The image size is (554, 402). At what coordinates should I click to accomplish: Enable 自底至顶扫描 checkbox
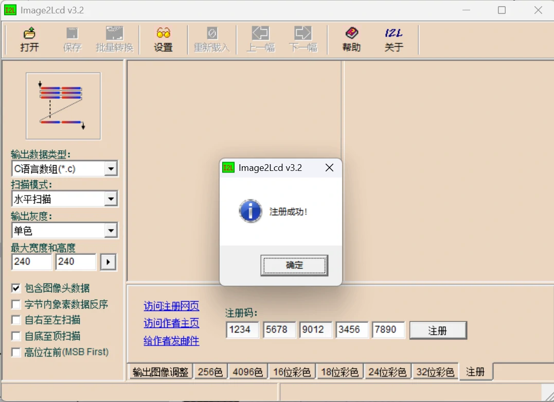pyautogui.click(x=16, y=336)
